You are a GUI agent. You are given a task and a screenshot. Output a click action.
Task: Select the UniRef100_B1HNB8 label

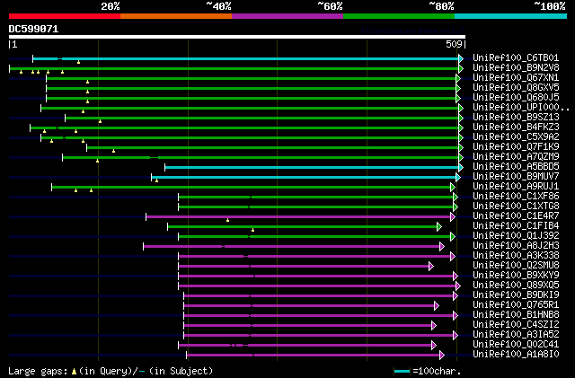tap(516, 315)
